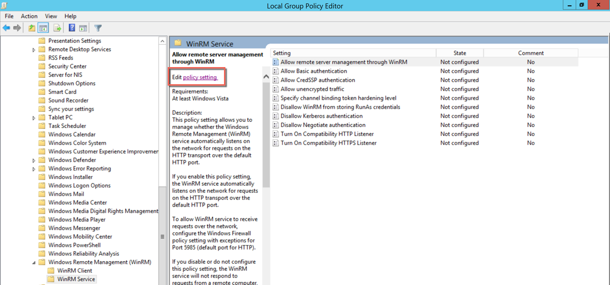This screenshot has width=610, height=285.
Task: Open the Filter toolbar icon
Action: point(97,28)
